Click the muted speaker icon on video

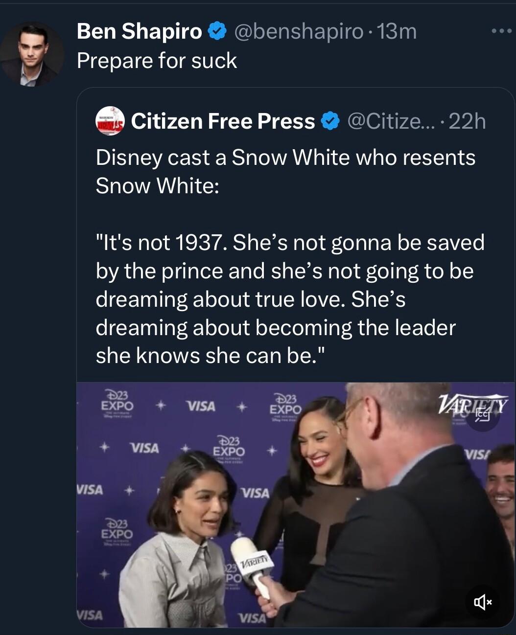[x=483, y=602]
